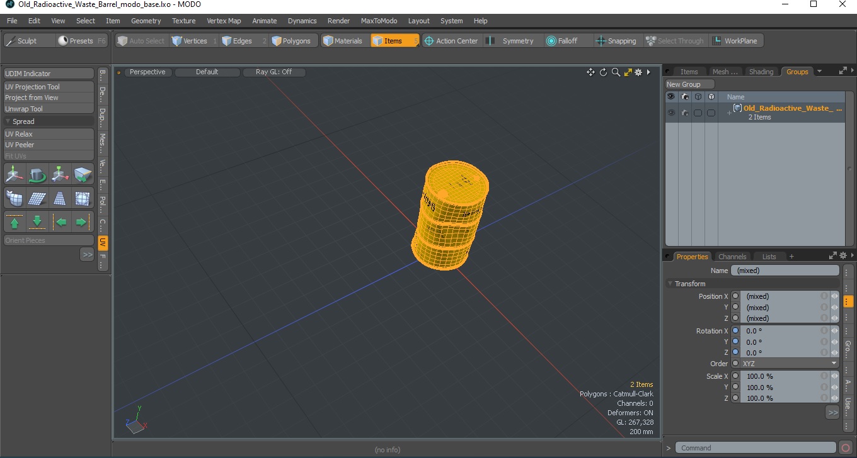The width and height of the screenshot is (857, 458).
Task: Open the rotation Order XYZ dropdown
Action: click(x=790, y=364)
